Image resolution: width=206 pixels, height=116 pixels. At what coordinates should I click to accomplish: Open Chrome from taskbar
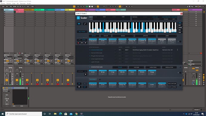tap(76, 114)
